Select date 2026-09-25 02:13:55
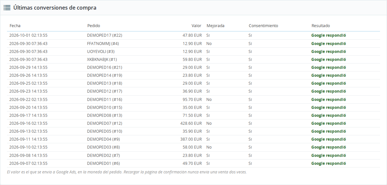The width and height of the screenshot is (387, 185). coord(28,83)
